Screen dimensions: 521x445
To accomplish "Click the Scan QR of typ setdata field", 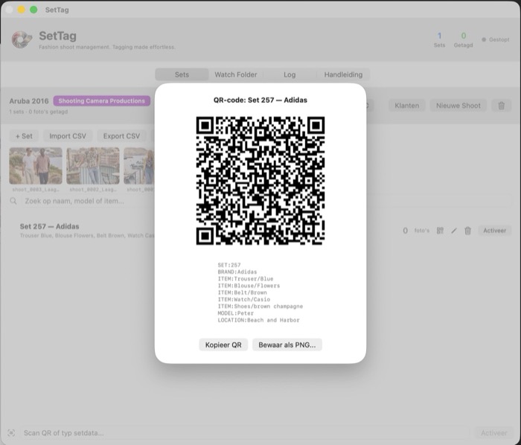I will (244, 432).
